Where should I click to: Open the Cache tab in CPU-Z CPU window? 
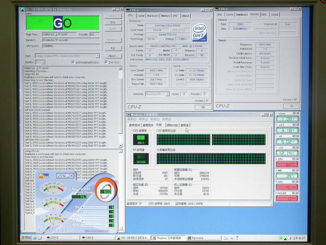[x=141, y=16]
